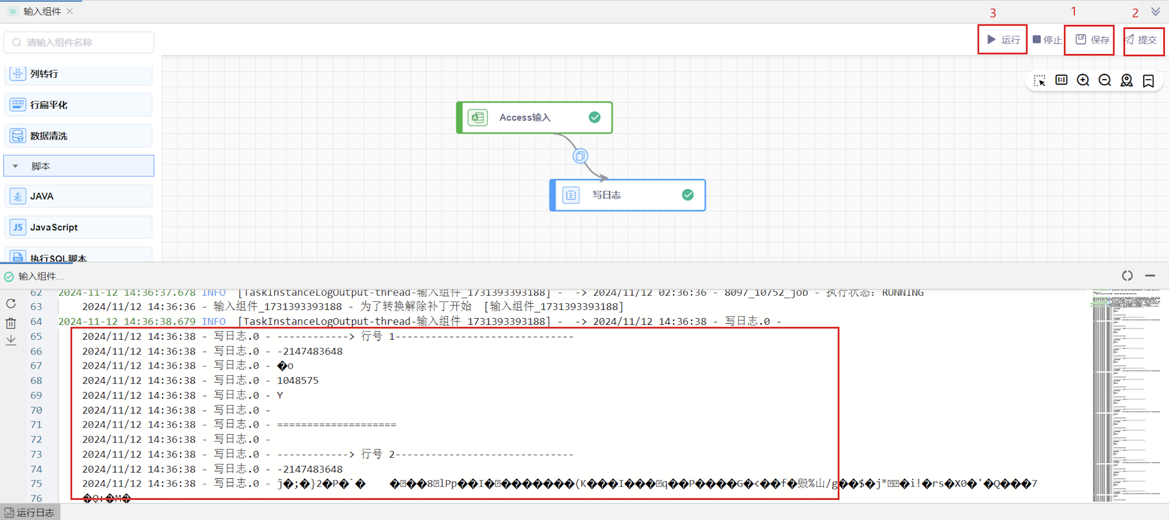The width and height of the screenshot is (1169, 520).
Task: Activate the marquee selection tool icon
Action: click(x=1039, y=80)
